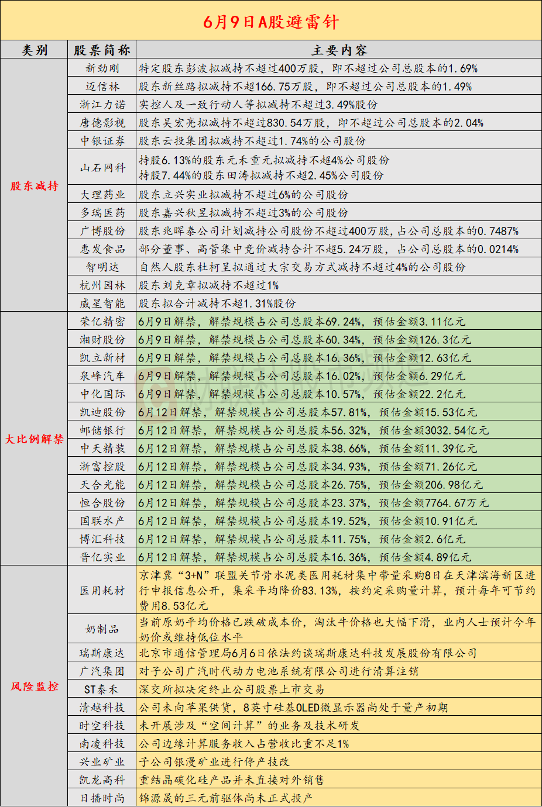
Task: Select stock name "新劲刚"
Action: click(x=102, y=68)
